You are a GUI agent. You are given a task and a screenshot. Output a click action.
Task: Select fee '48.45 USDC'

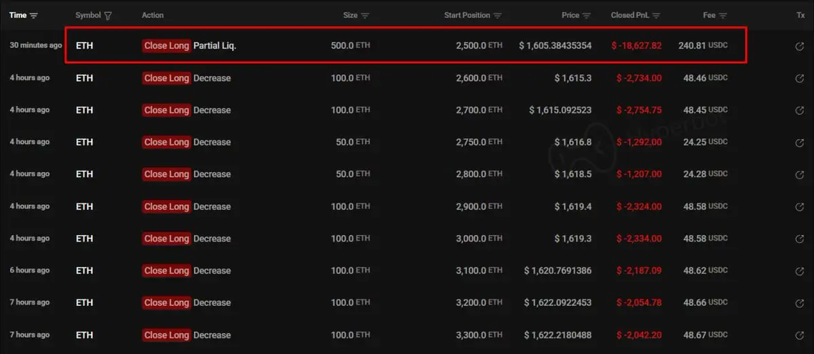[x=705, y=110]
